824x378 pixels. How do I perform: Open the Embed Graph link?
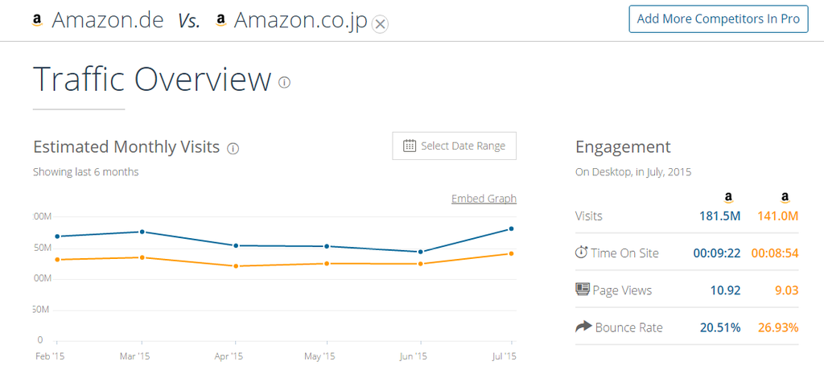click(x=484, y=199)
